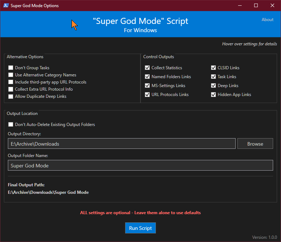Close the Super God Mode Options window

click(272, 6)
